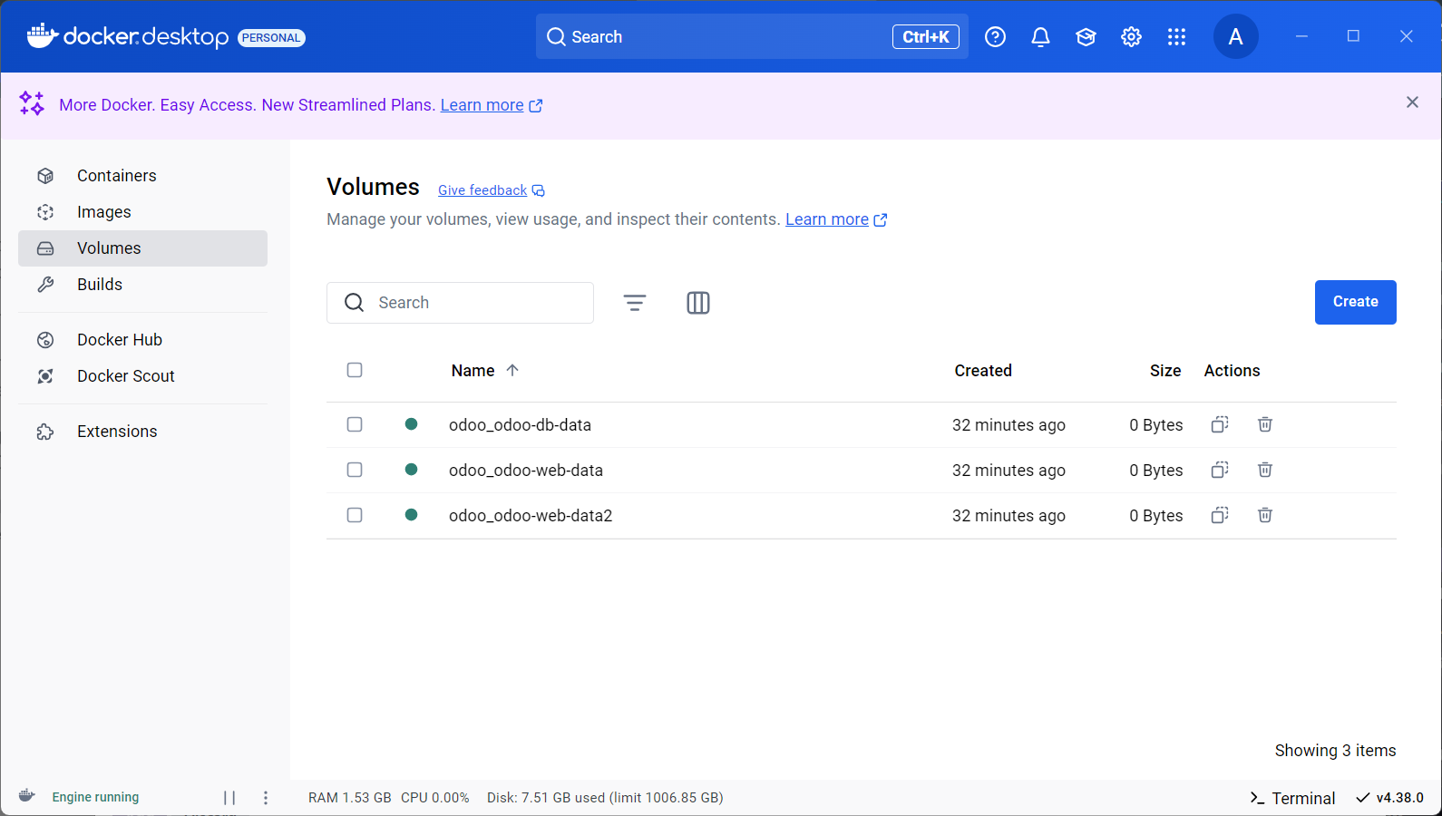
Task: Open the column customization icon
Action: [x=698, y=303]
